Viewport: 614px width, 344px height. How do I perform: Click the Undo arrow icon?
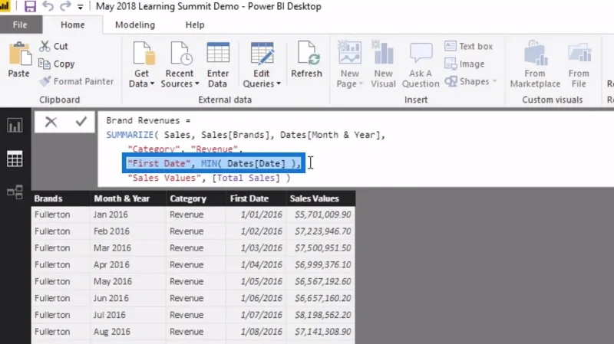tap(48, 6)
